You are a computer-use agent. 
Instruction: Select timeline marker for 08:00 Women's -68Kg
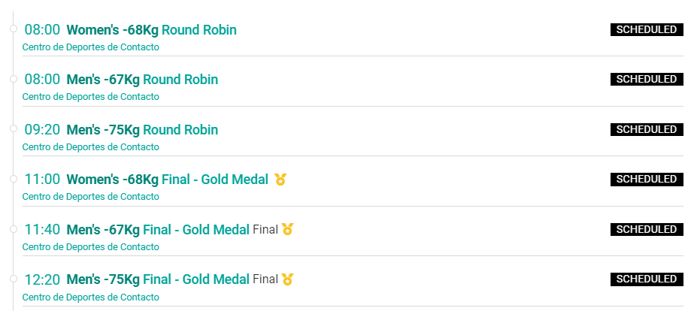click(x=14, y=29)
